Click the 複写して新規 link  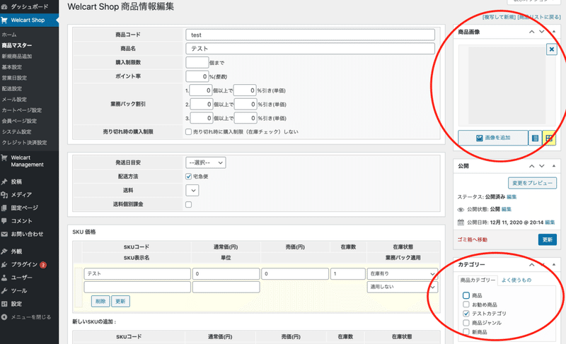[x=499, y=17]
